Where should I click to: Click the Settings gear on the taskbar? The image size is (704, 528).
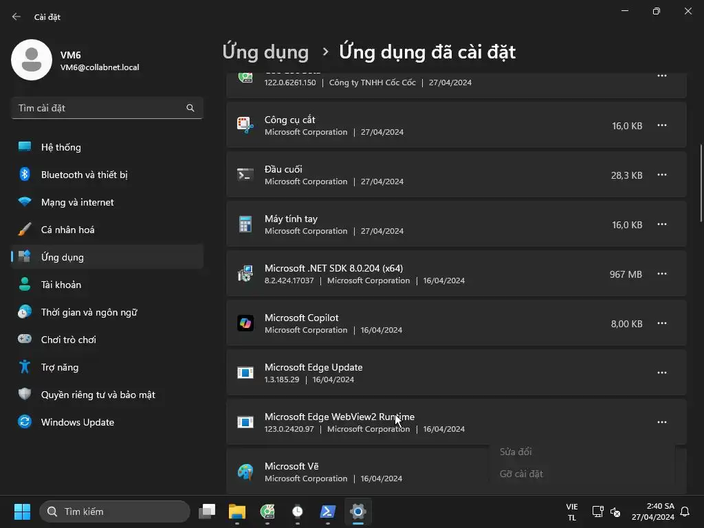(x=357, y=511)
